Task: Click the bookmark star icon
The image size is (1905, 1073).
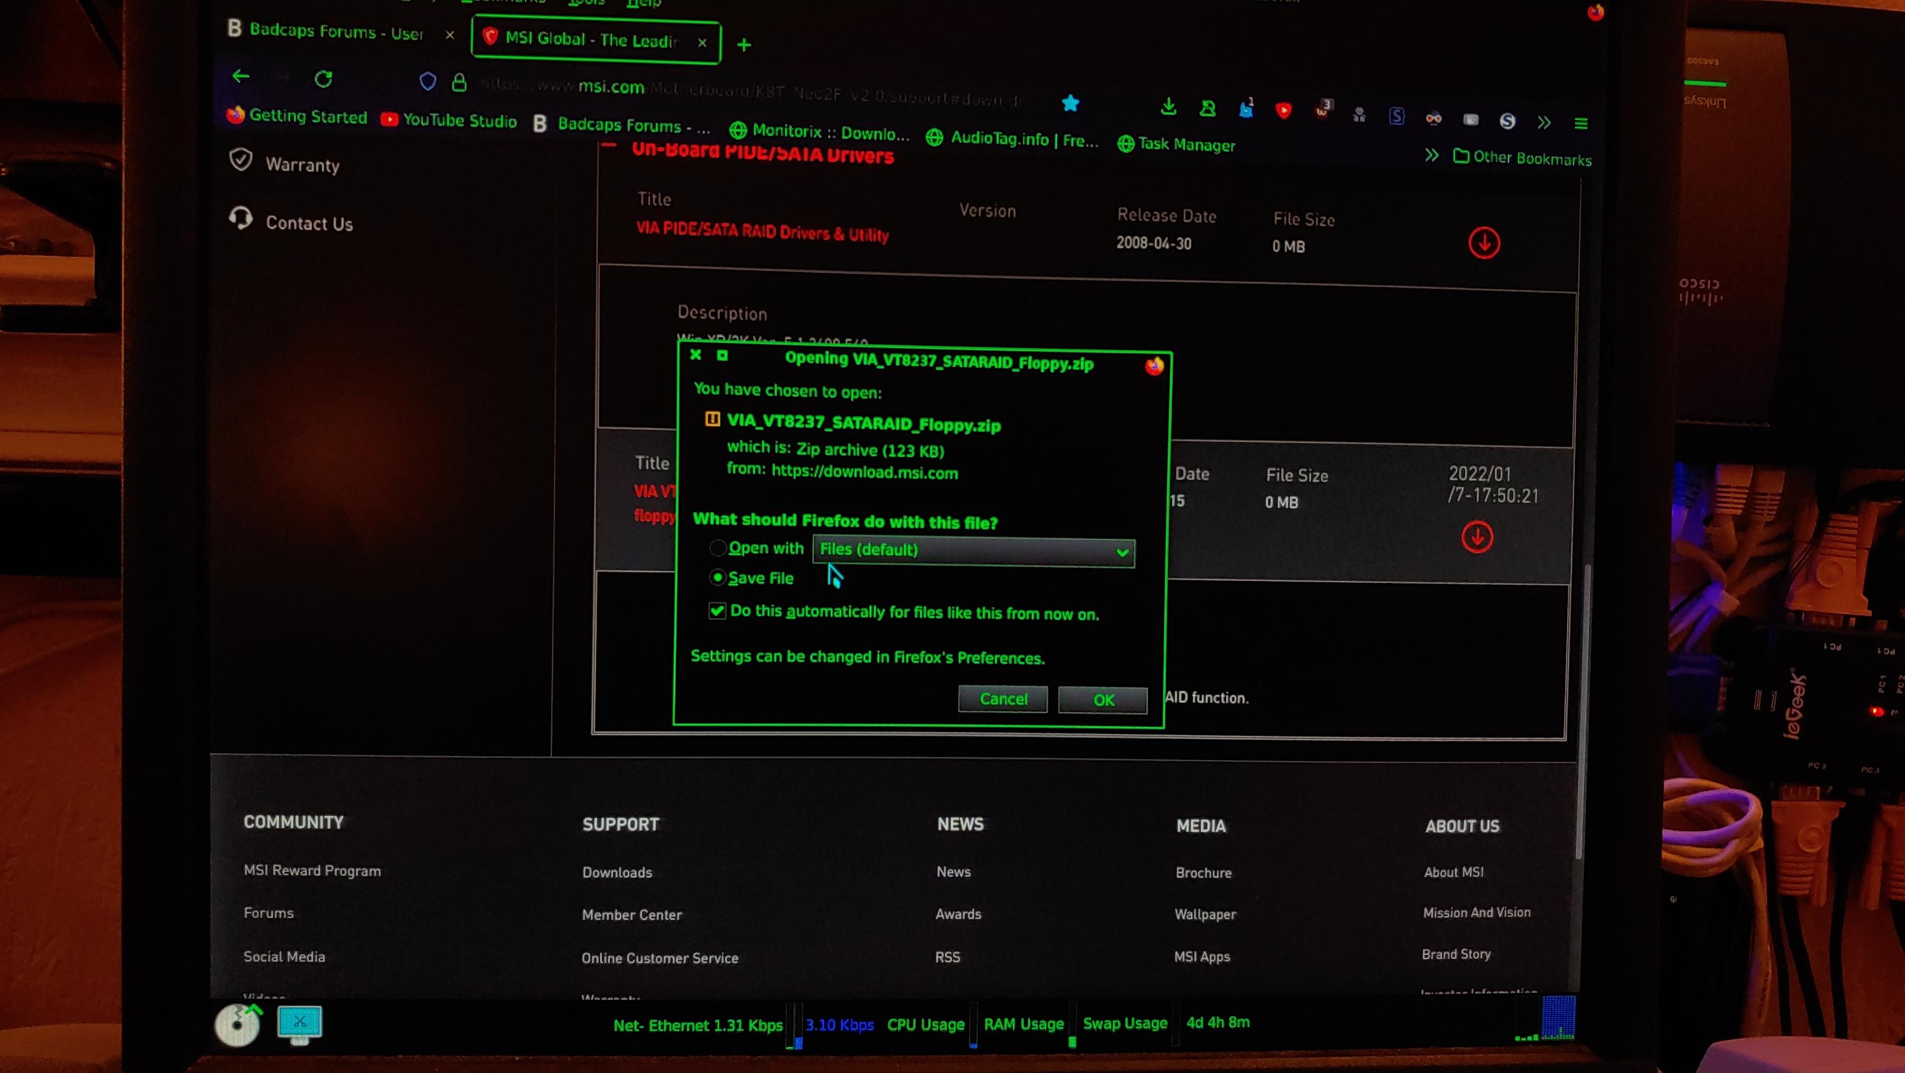Action: pyautogui.click(x=1070, y=103)
